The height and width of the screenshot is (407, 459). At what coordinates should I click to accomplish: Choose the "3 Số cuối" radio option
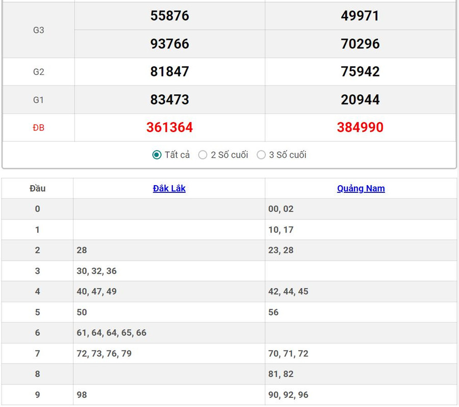pyautogui.click(x=261, y=155)
